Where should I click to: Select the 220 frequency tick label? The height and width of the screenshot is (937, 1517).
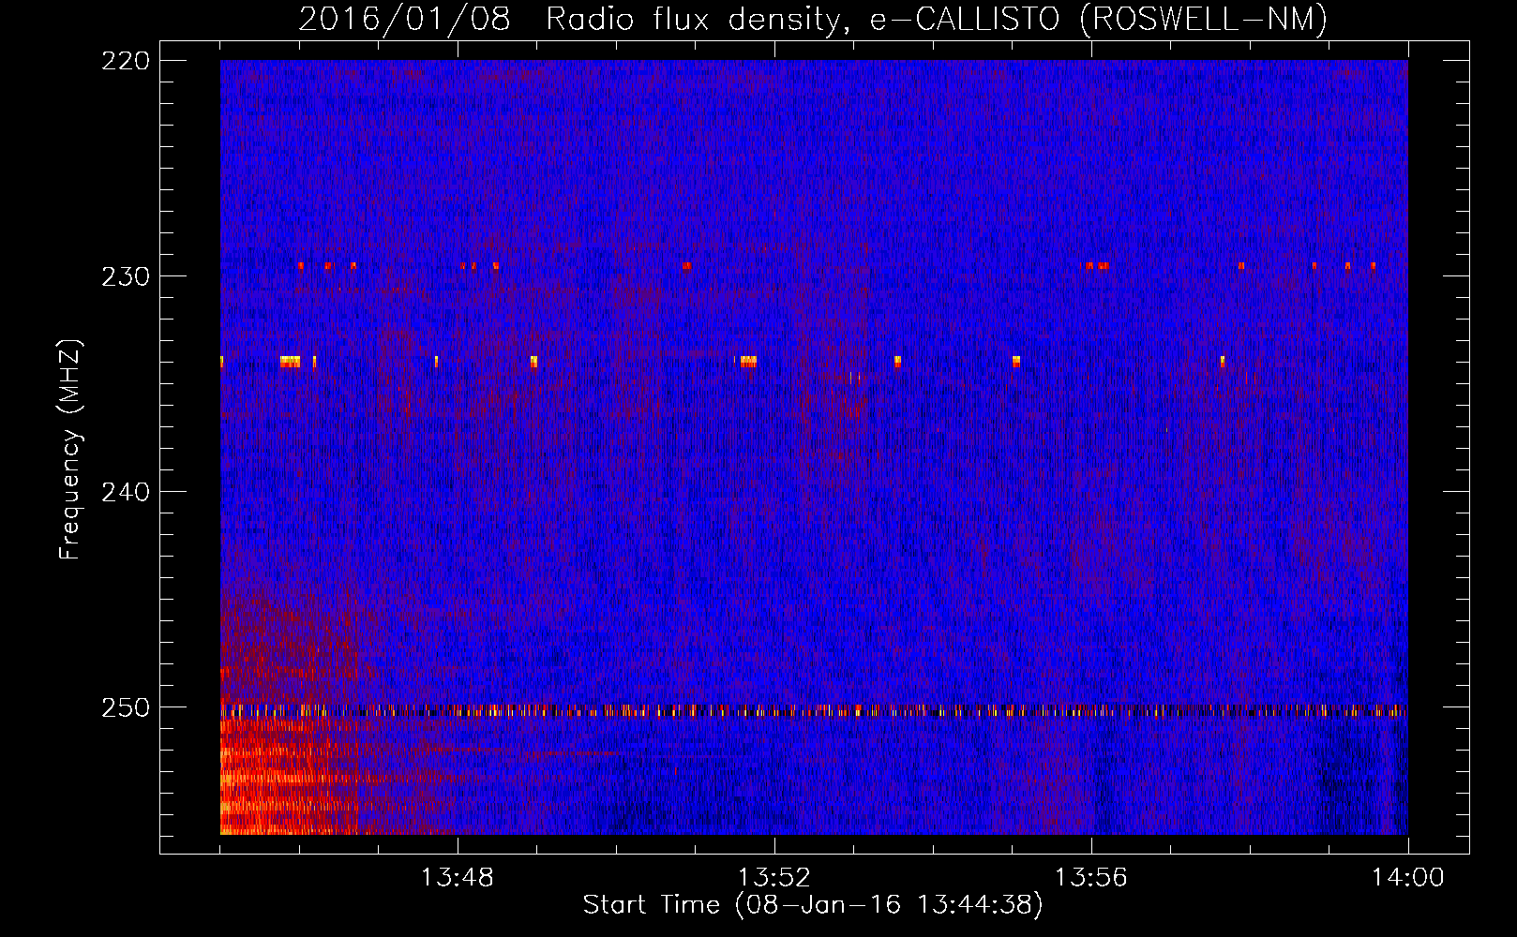point(126,61)
